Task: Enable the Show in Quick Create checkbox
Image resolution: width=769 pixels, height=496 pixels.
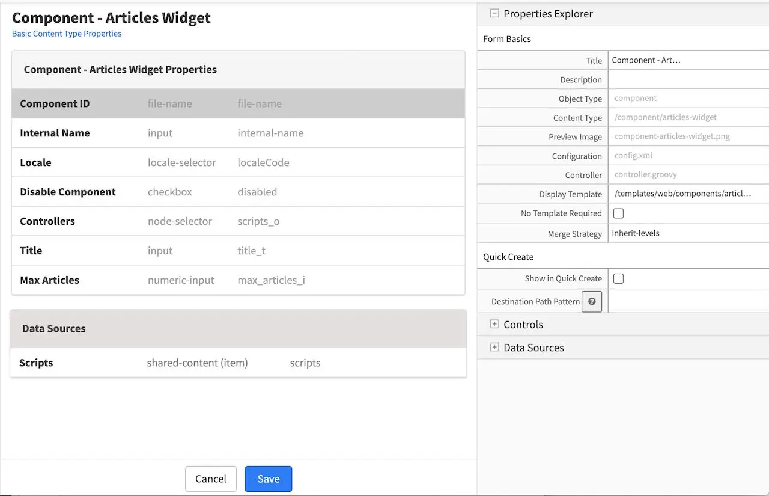Action: [618, 278]
